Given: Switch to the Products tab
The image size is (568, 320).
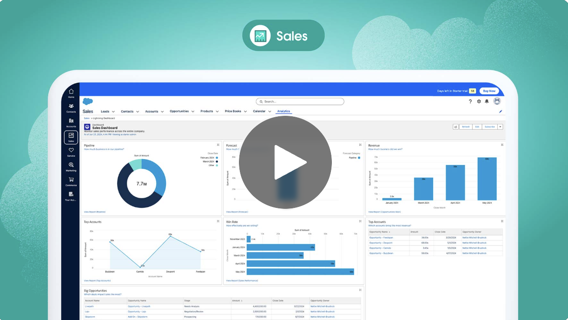Looking at the screenshot, I should click(207, 112).
